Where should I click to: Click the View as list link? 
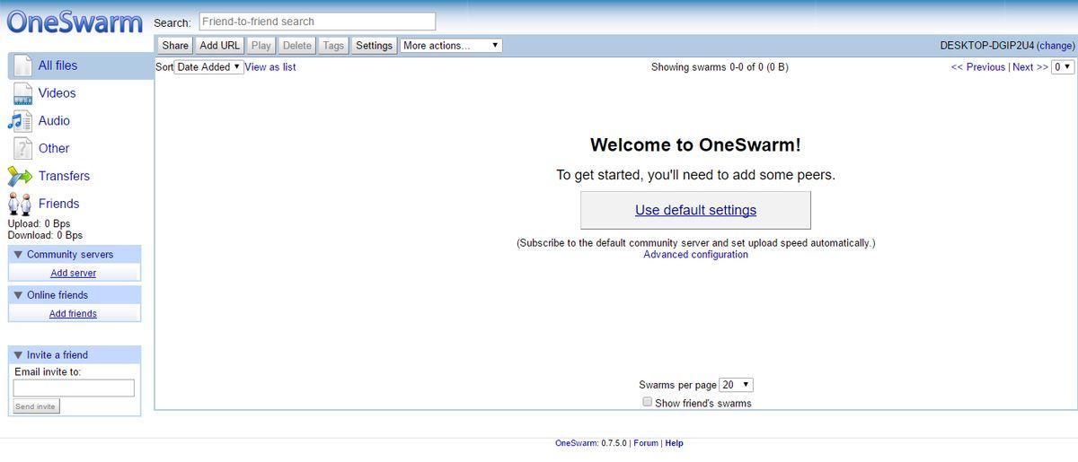click(270, 67)
